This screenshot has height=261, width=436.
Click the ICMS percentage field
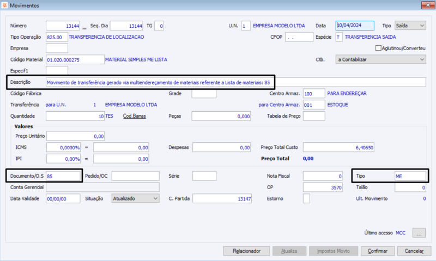63,147
